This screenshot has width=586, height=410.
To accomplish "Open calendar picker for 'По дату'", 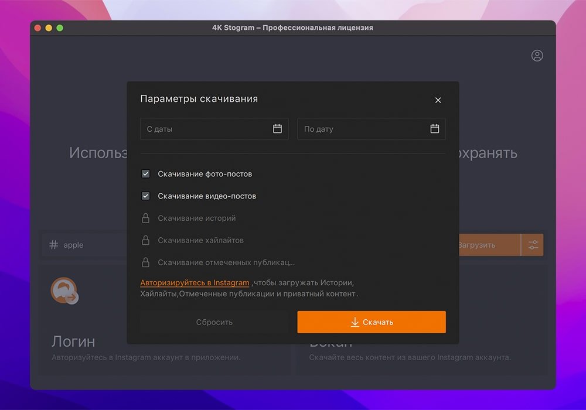I will pos(434,129).
